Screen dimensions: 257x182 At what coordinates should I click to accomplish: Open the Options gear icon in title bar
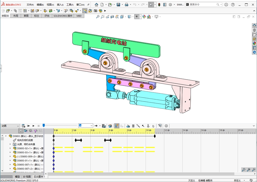click(x=170, y=5)
